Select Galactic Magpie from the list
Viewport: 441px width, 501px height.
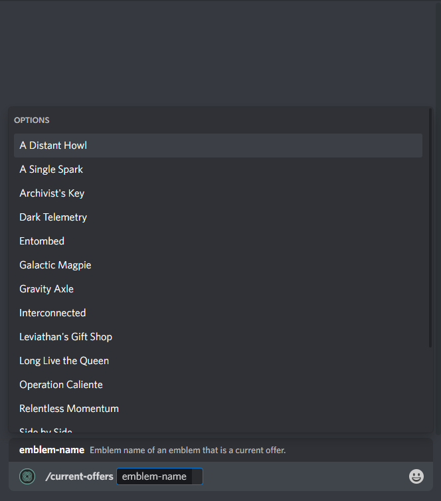coord(218,265)
